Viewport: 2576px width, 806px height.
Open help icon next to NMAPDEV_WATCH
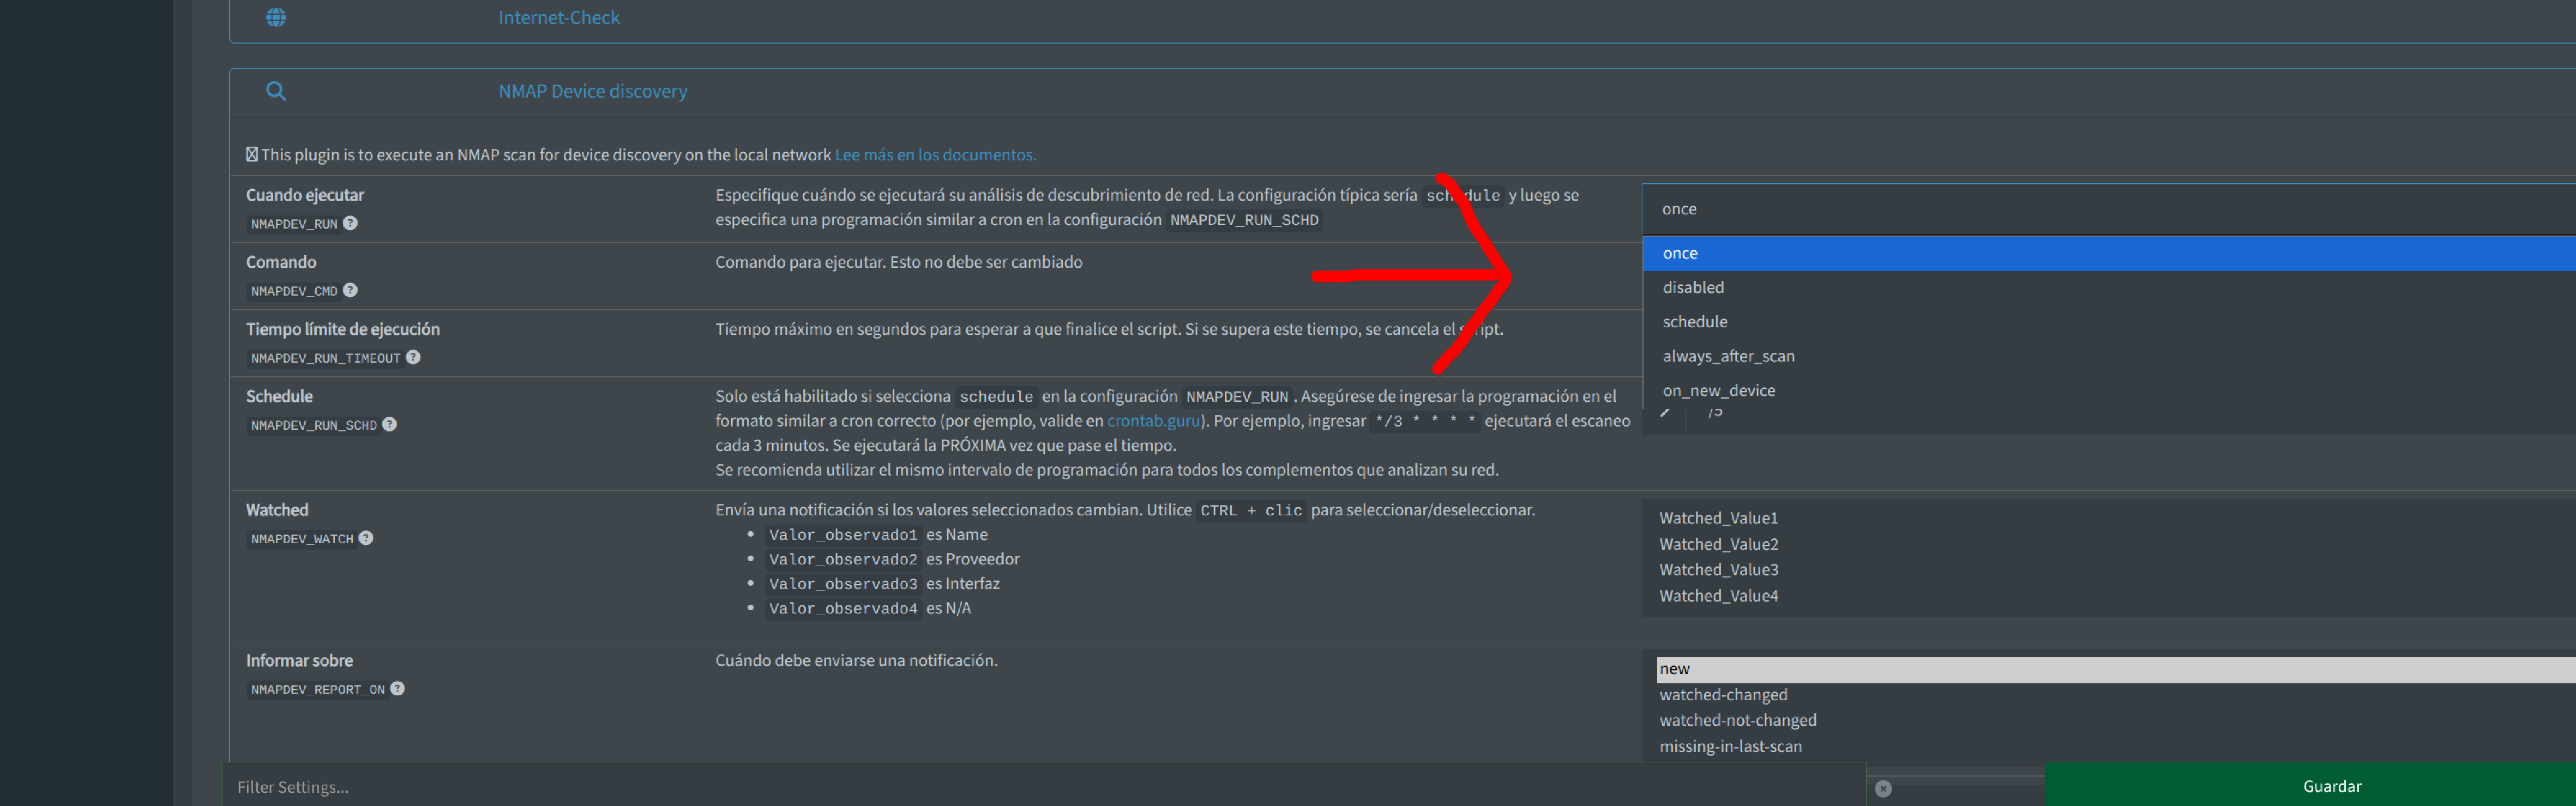[366, 538]
